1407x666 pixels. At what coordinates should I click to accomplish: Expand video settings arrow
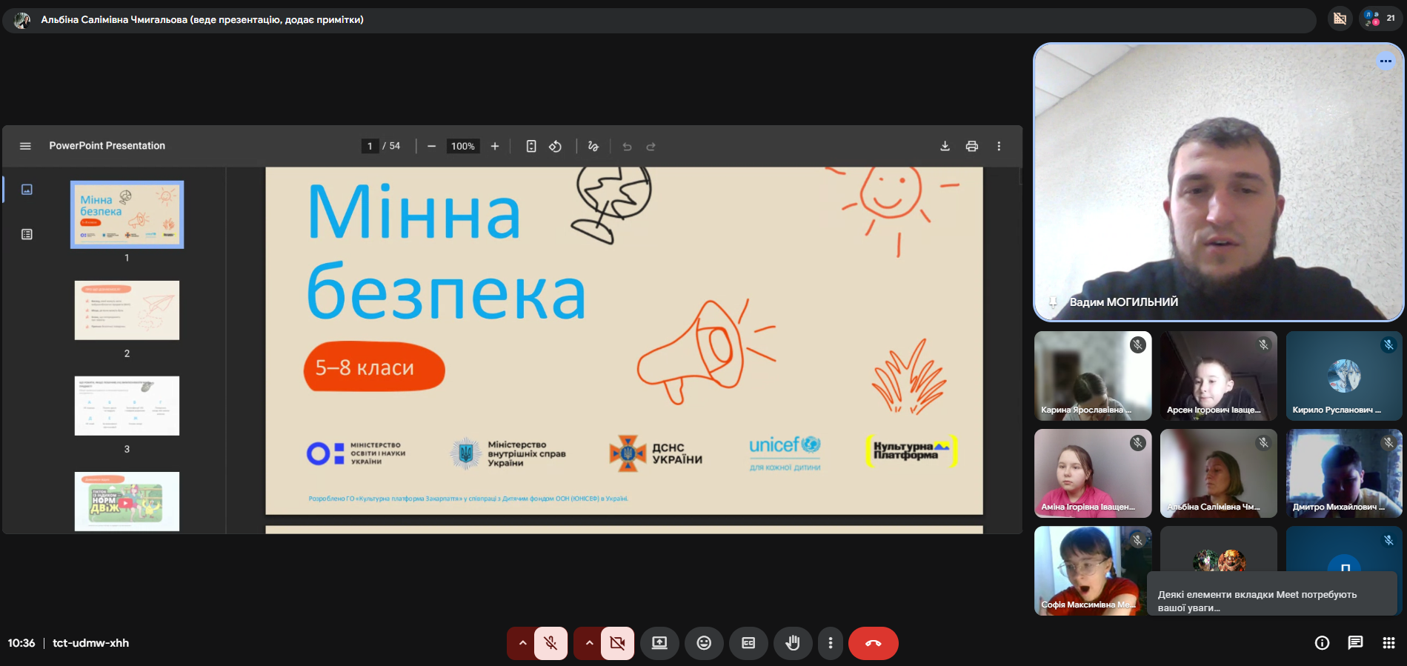[588, 643]
